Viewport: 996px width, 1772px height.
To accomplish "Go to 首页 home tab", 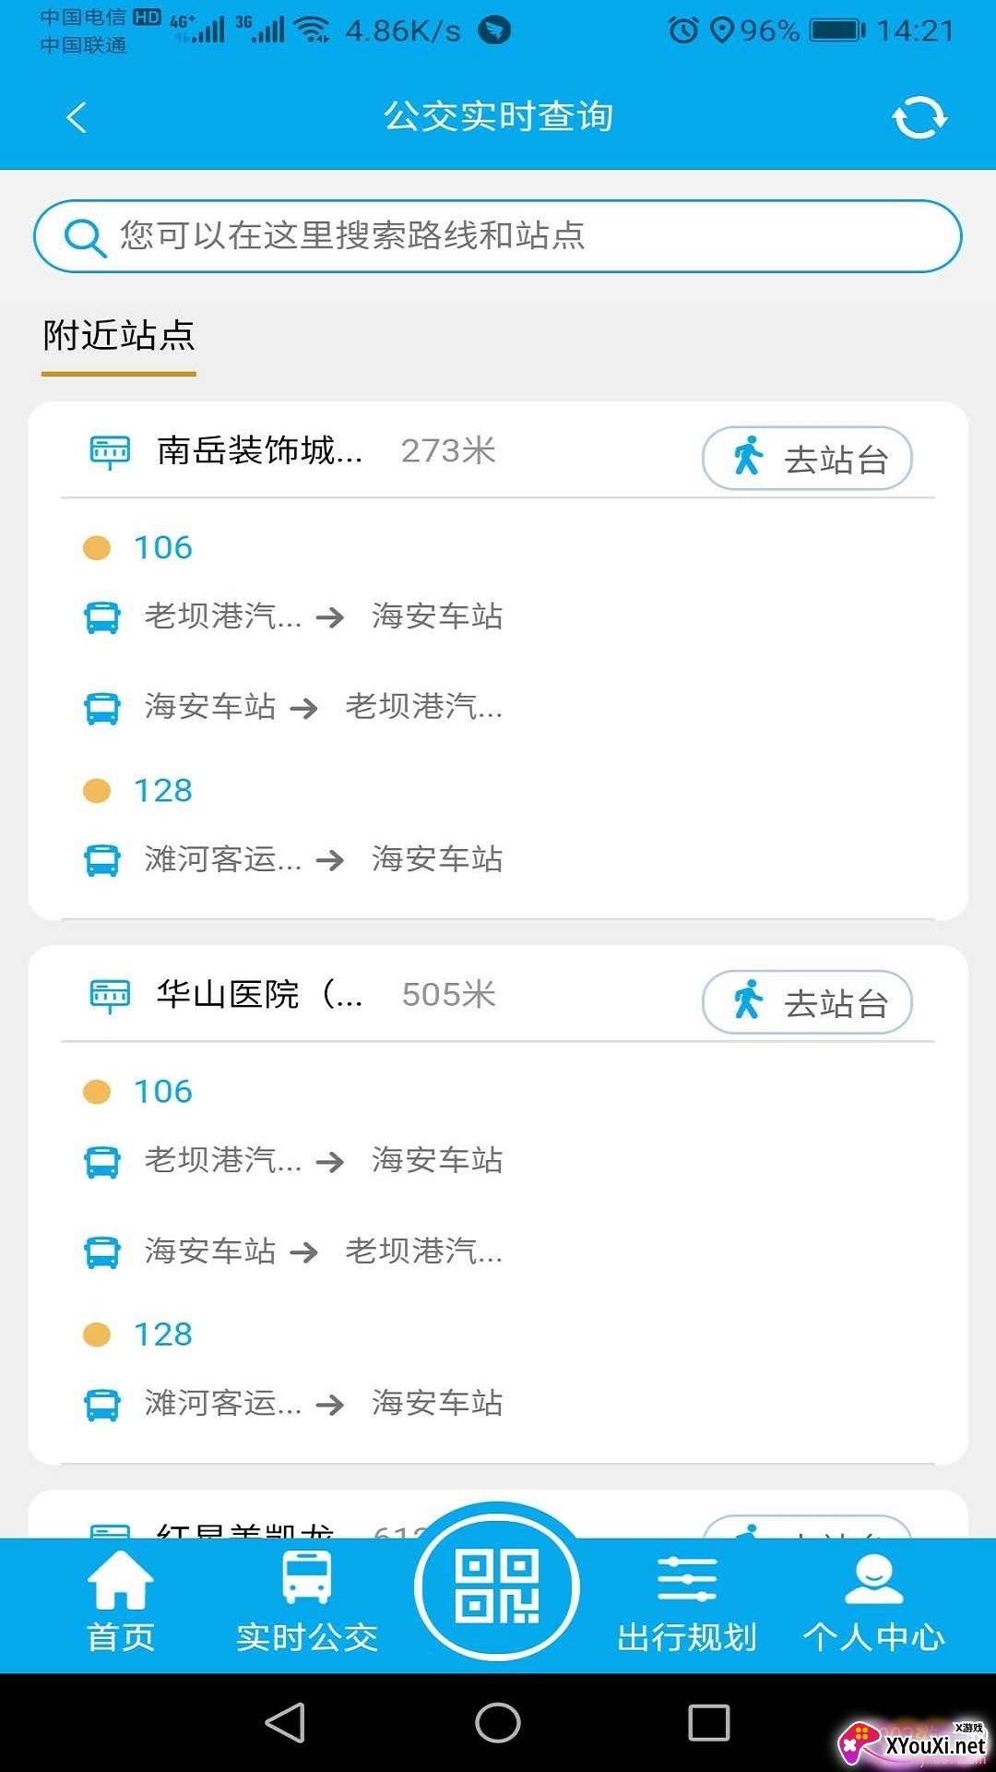I will (121, 1602).
